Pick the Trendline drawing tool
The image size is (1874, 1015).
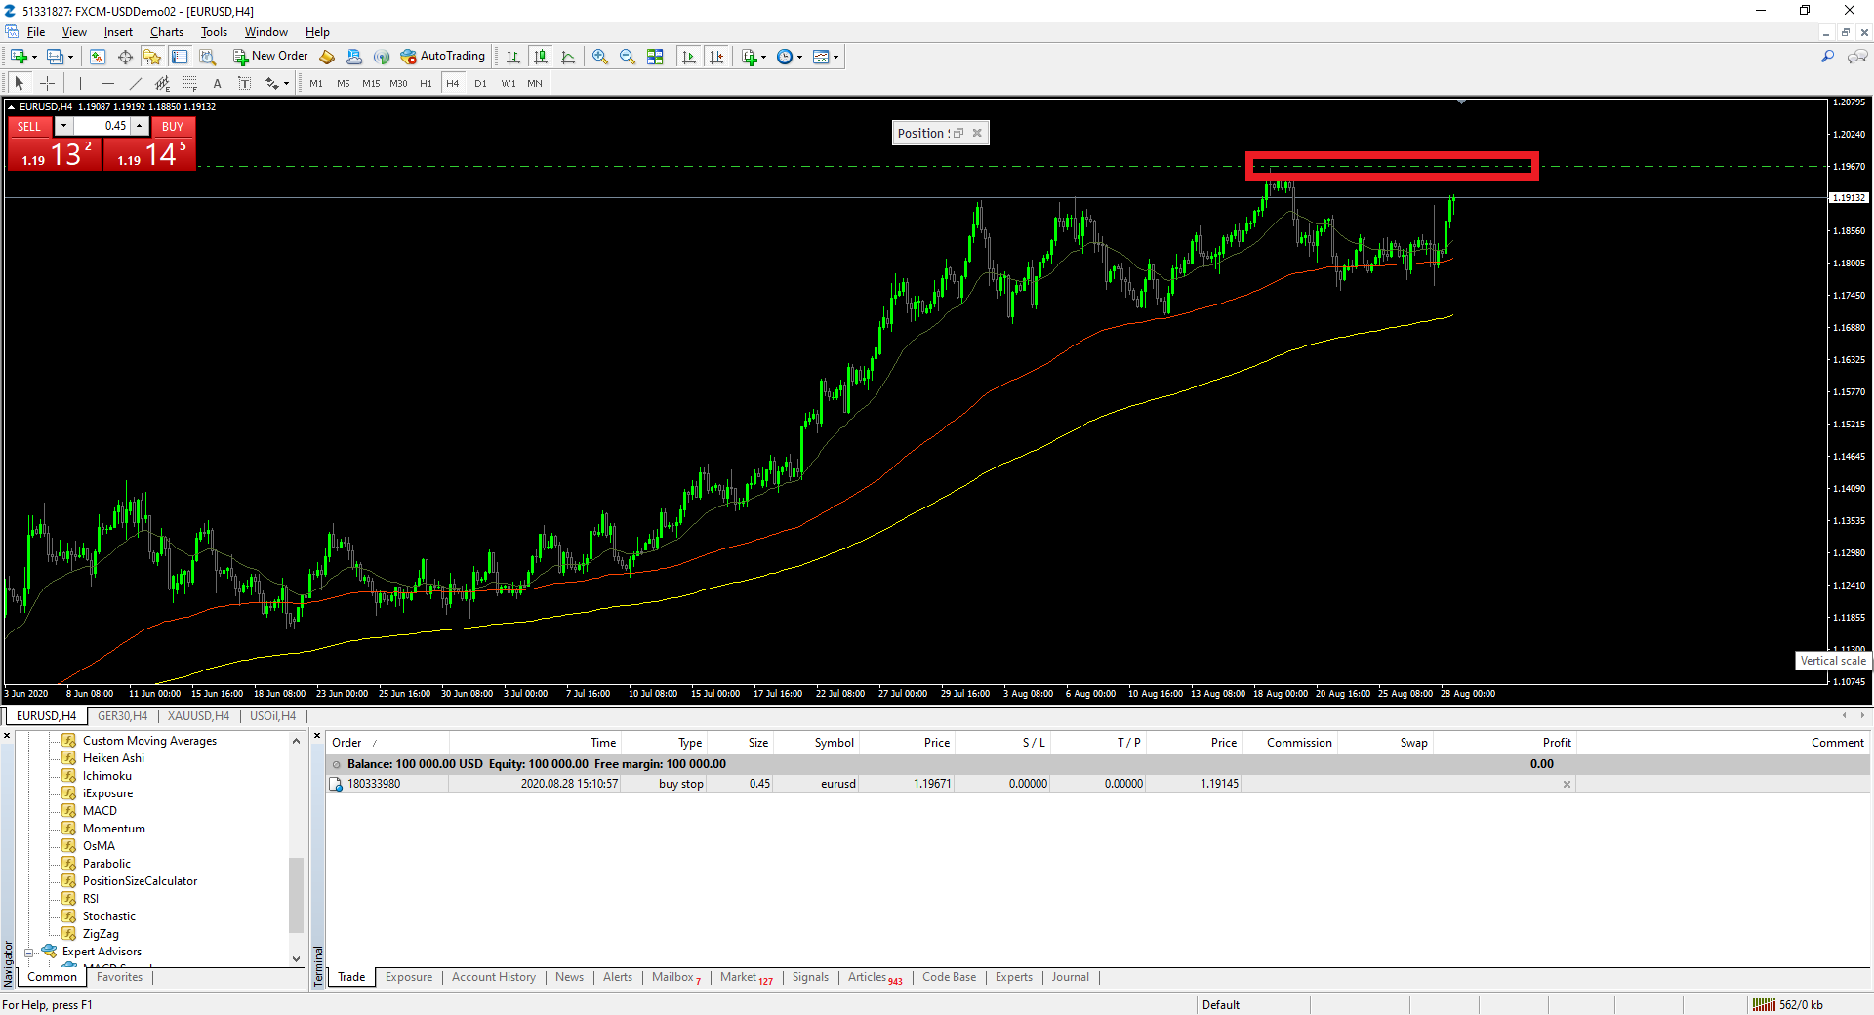[x=136, y=83]
